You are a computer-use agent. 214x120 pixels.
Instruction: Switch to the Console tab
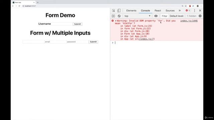(x=145, y=10)
